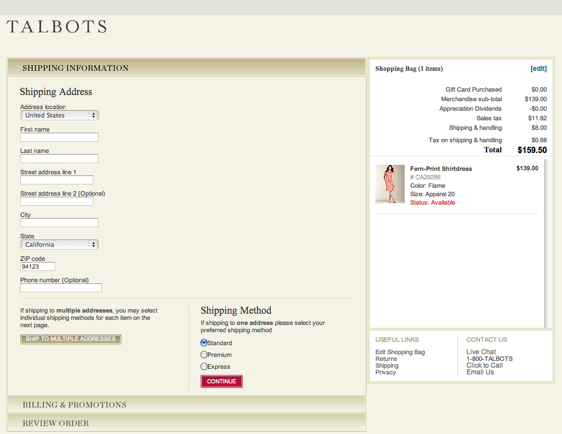Click the Talbots logo

tap(56, 26)
